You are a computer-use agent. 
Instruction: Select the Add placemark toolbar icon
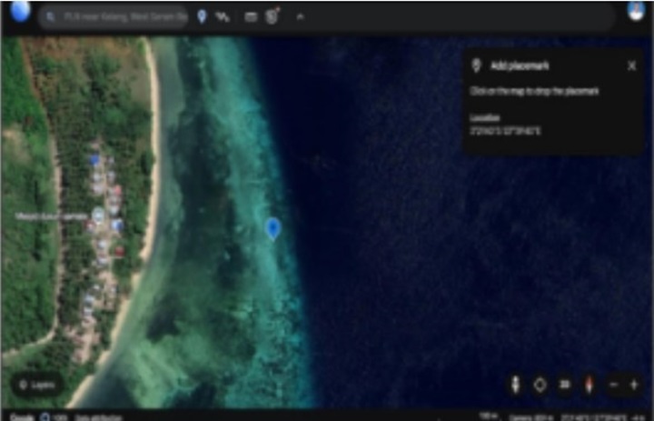pyautogui.click(x=202, y=17)
